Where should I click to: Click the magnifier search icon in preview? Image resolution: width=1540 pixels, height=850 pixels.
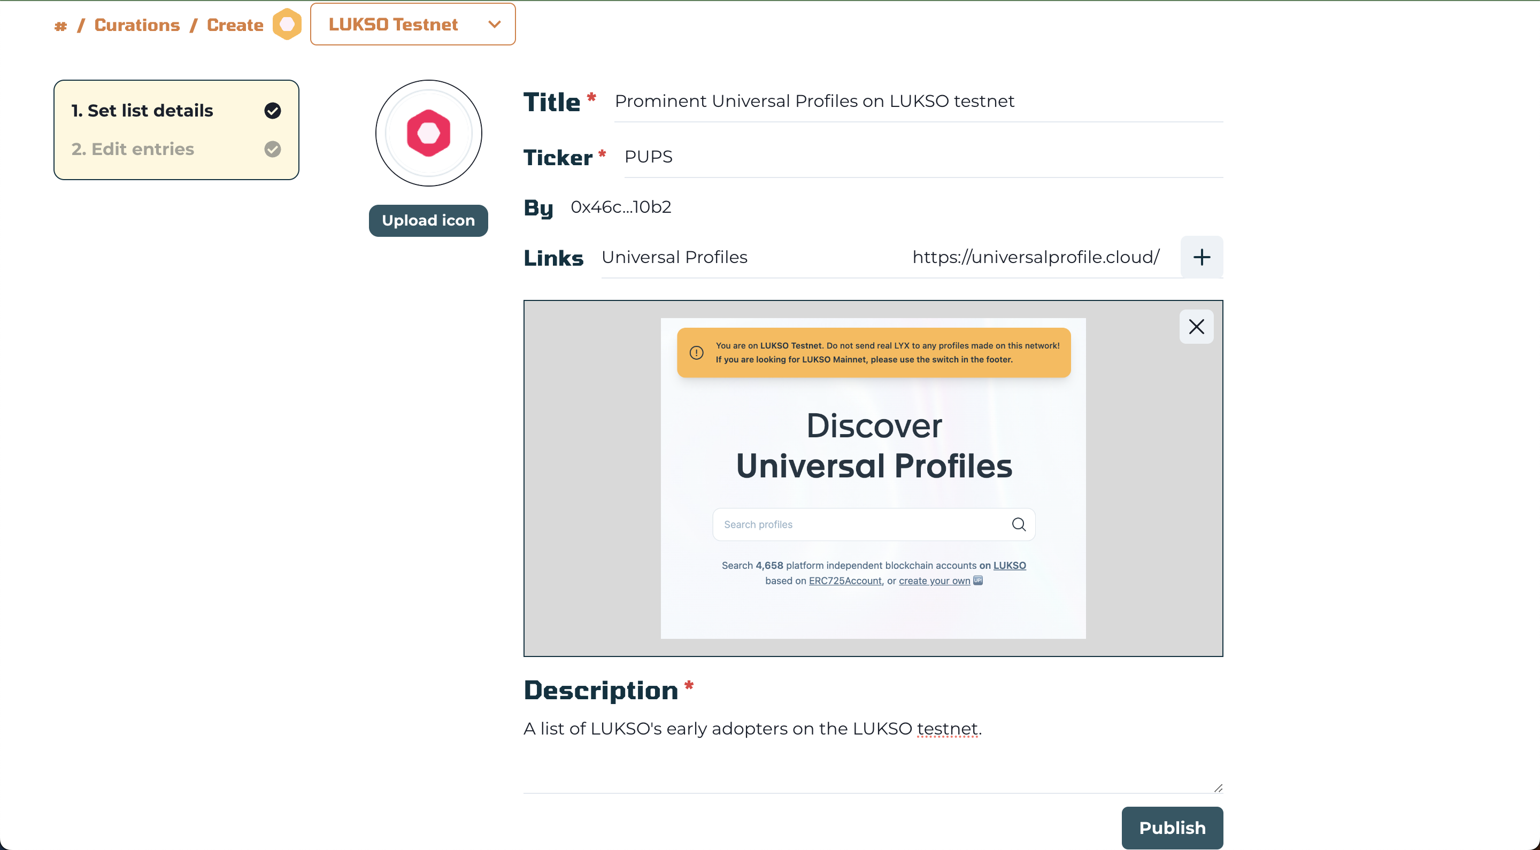point(1019,524)
